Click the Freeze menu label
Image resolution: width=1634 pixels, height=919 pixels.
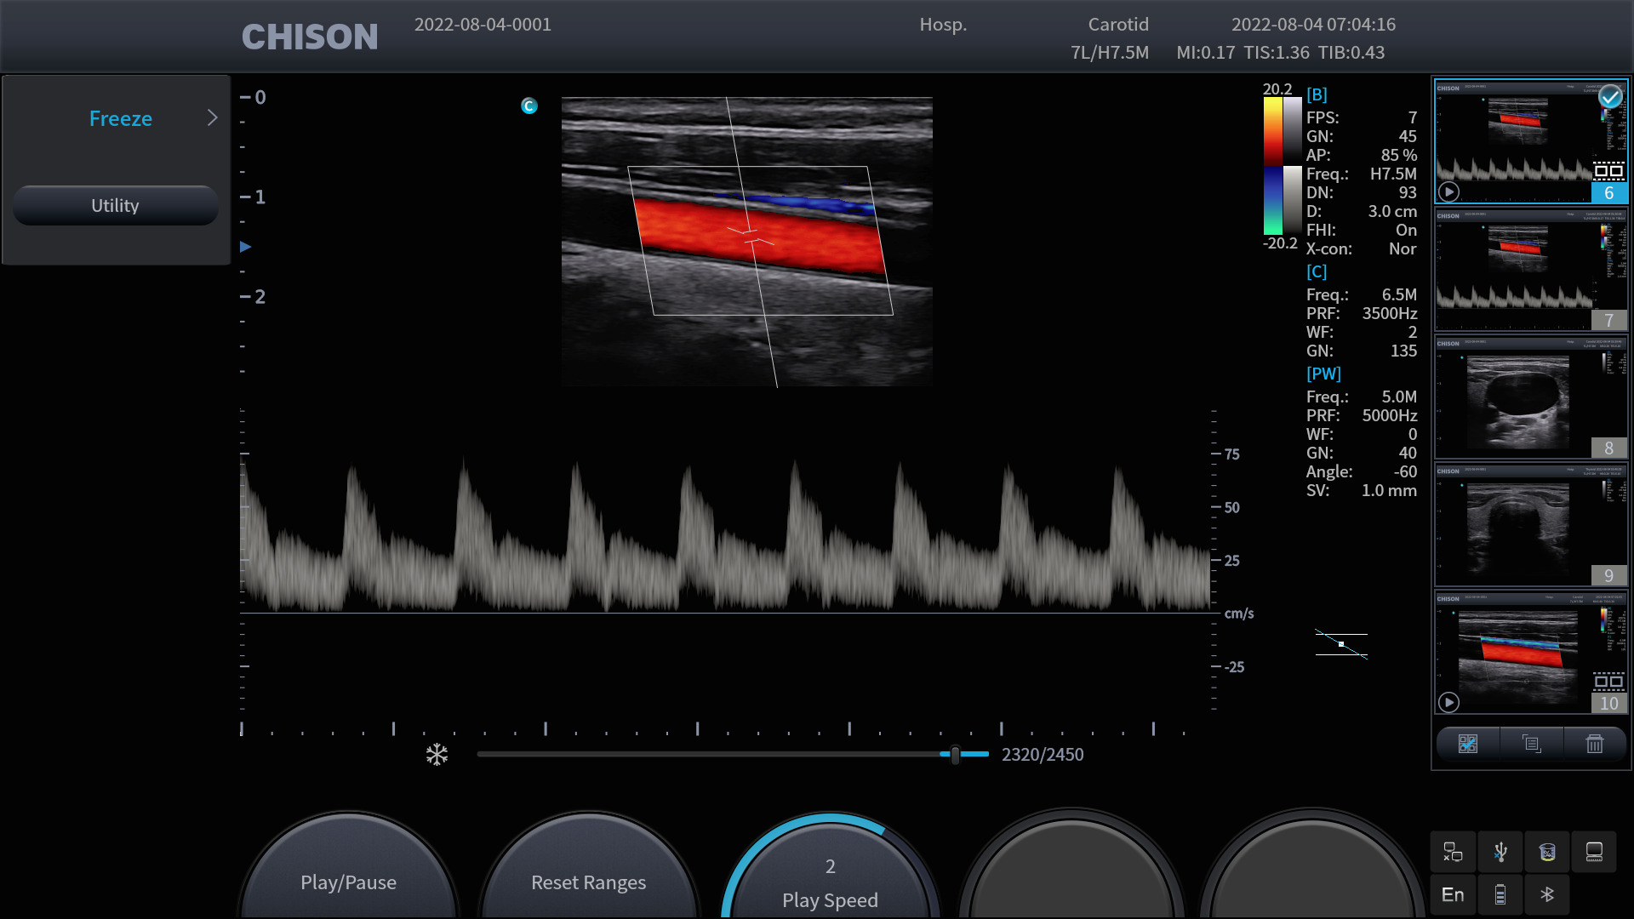pyautogui.click(x=120, y=118)
